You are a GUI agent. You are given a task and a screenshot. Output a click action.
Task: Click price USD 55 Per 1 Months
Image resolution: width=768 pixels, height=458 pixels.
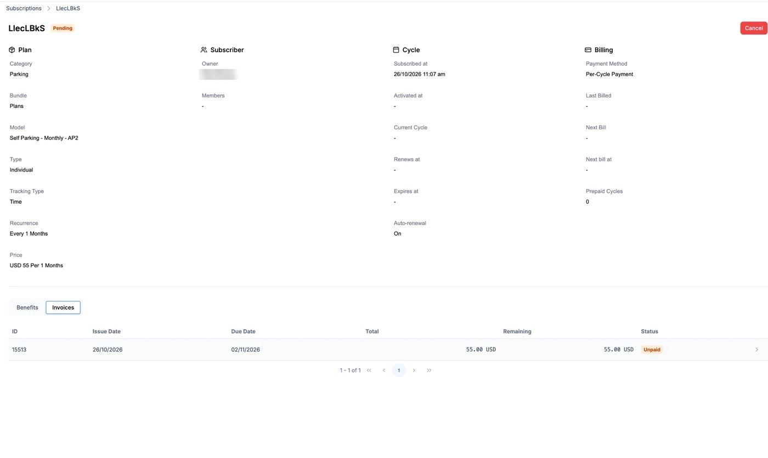point(36,266)
